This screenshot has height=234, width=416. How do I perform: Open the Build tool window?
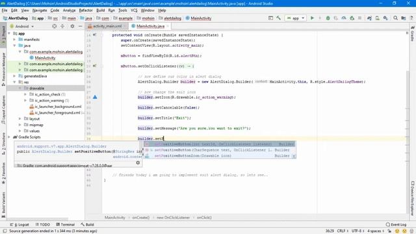[87, 224]
